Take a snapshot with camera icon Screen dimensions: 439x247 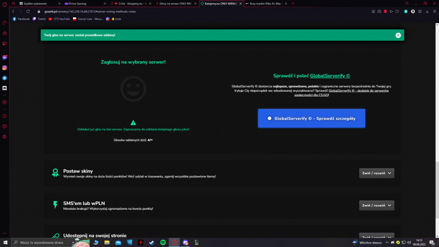click(379, 11)
